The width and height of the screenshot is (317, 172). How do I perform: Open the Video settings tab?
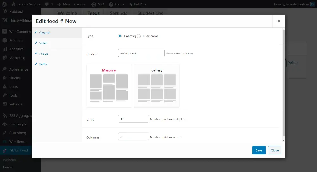pos(43,43)
